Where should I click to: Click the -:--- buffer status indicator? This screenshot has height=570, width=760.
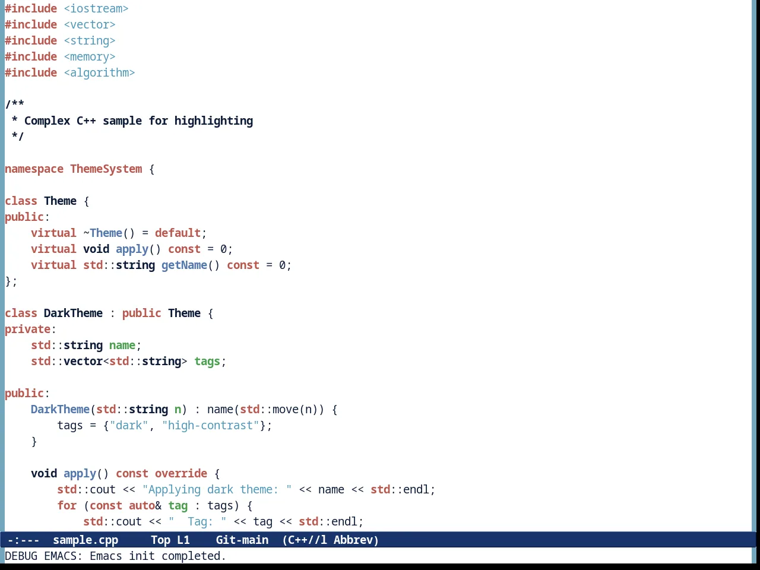tap(24, 540)
